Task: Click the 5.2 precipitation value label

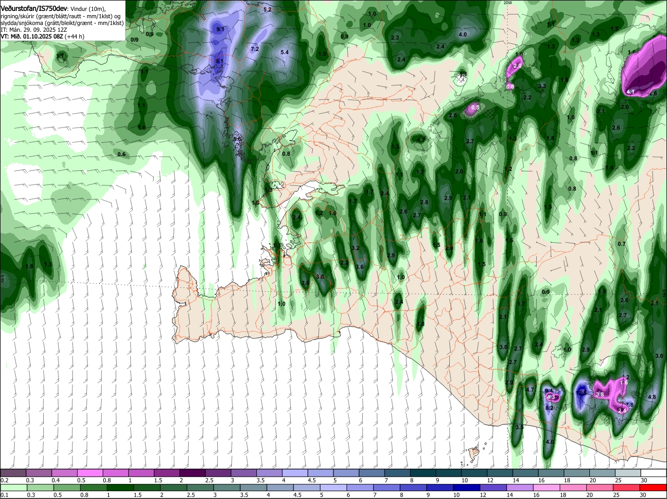Action: point(268,9)
